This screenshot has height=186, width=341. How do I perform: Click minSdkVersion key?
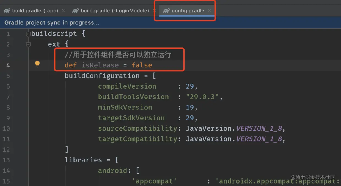point(125,107)
